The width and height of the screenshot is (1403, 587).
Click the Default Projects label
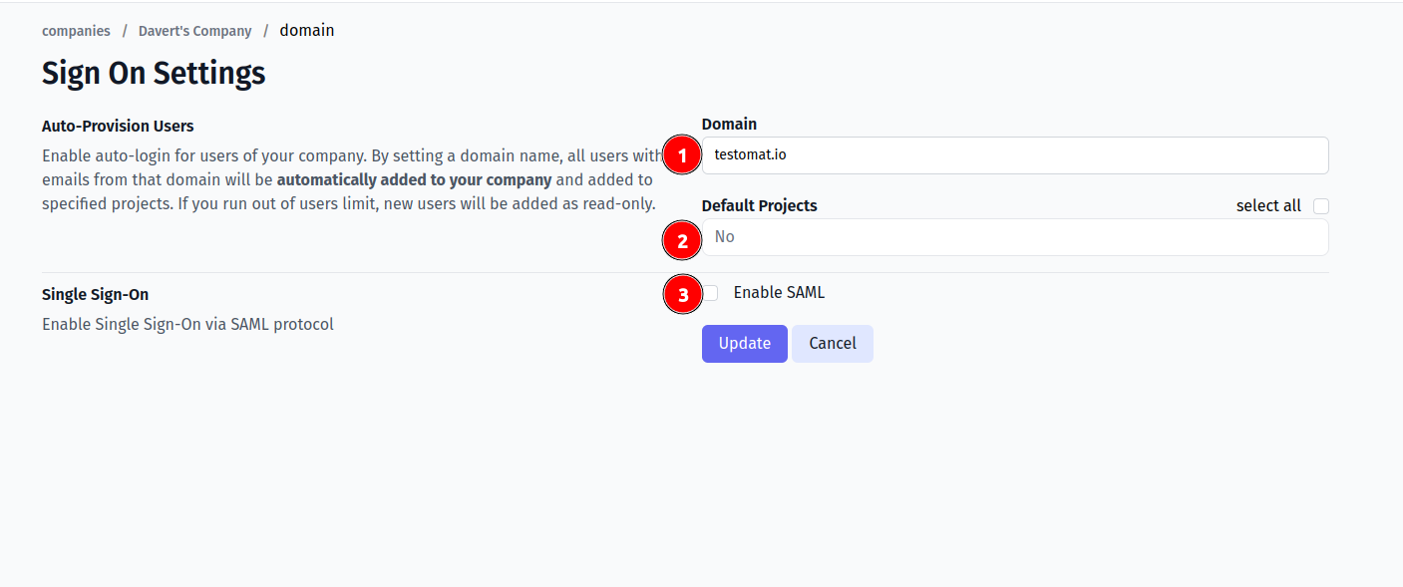pos(759,206)
